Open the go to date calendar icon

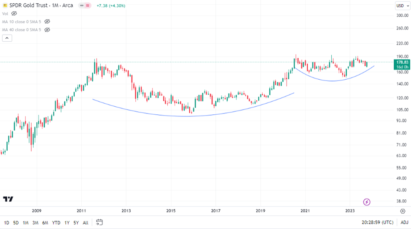[x=99, y=222]
